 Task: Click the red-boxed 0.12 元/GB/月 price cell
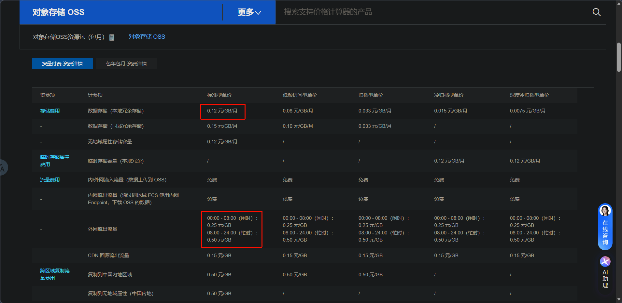(222, 111)
